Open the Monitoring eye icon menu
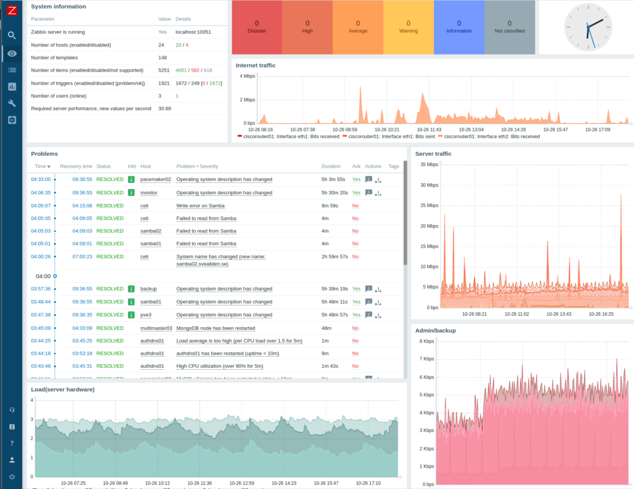 click(x=11, y=53)
